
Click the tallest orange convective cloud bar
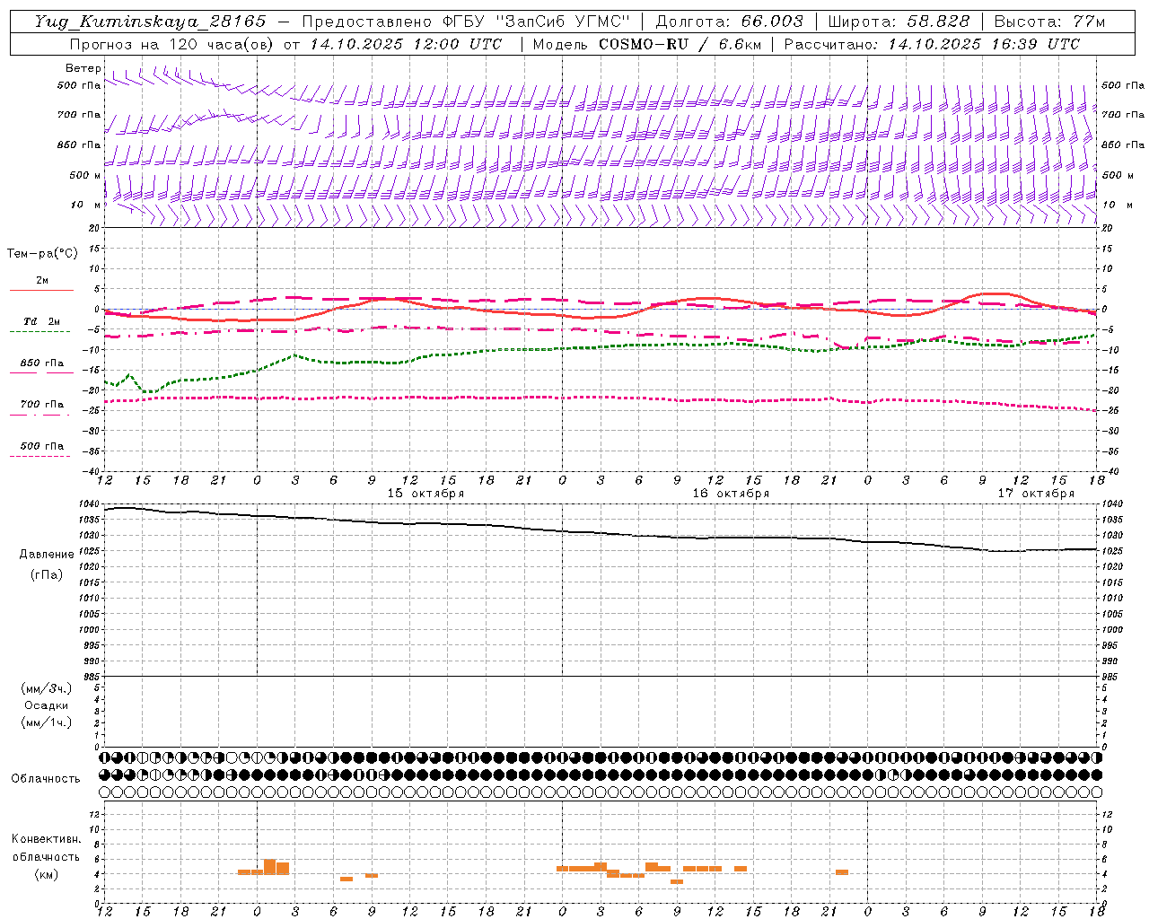269,867
